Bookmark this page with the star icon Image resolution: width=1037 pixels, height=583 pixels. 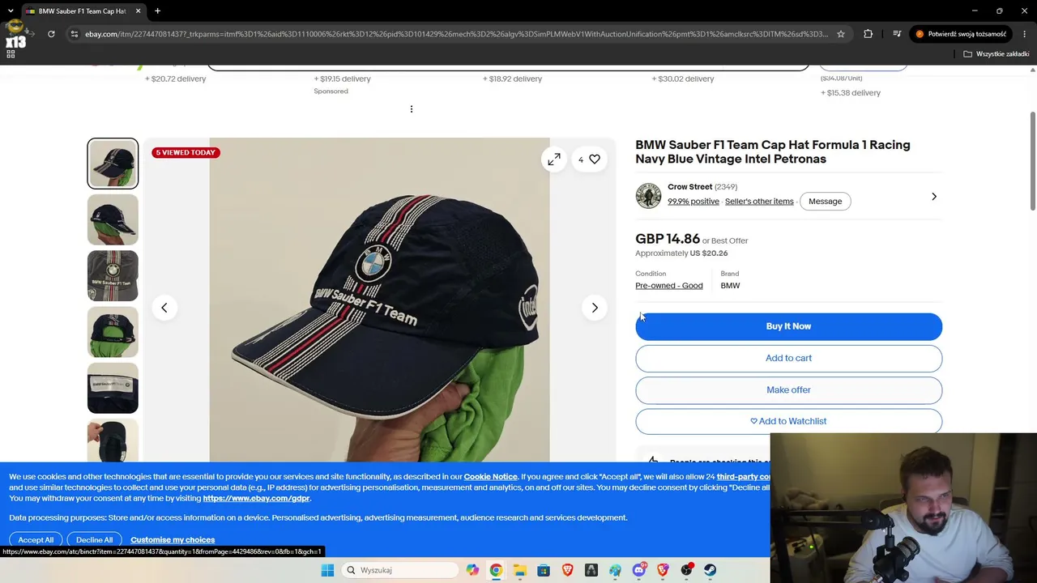841,34
